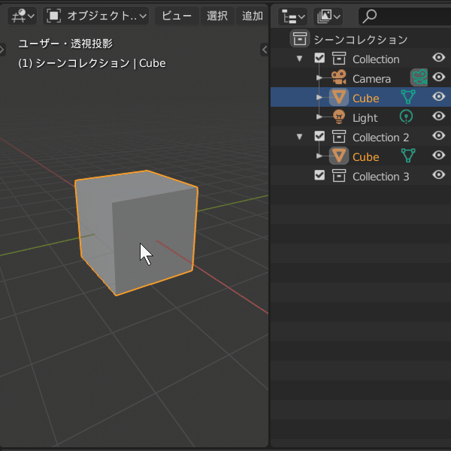Hide the Light in viewport
The height and width of the screenshot is (451, 451).
[439, 116]
